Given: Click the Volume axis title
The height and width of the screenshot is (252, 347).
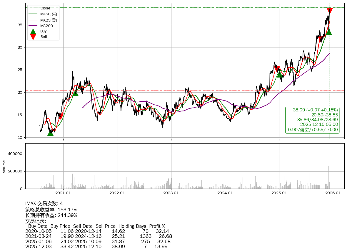Looking at the screenshot, I should pos(4,166).
